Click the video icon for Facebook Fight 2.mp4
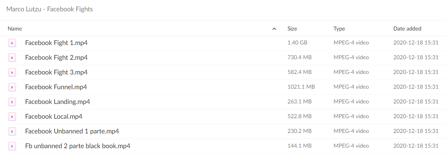The height and width of the screenshot is (165, 447). coord(12,58)
